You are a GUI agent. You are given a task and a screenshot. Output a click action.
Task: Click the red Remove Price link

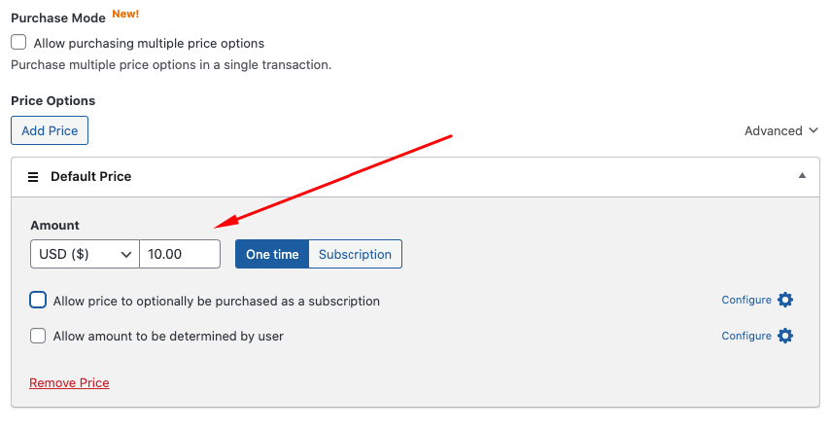[69, 382]
